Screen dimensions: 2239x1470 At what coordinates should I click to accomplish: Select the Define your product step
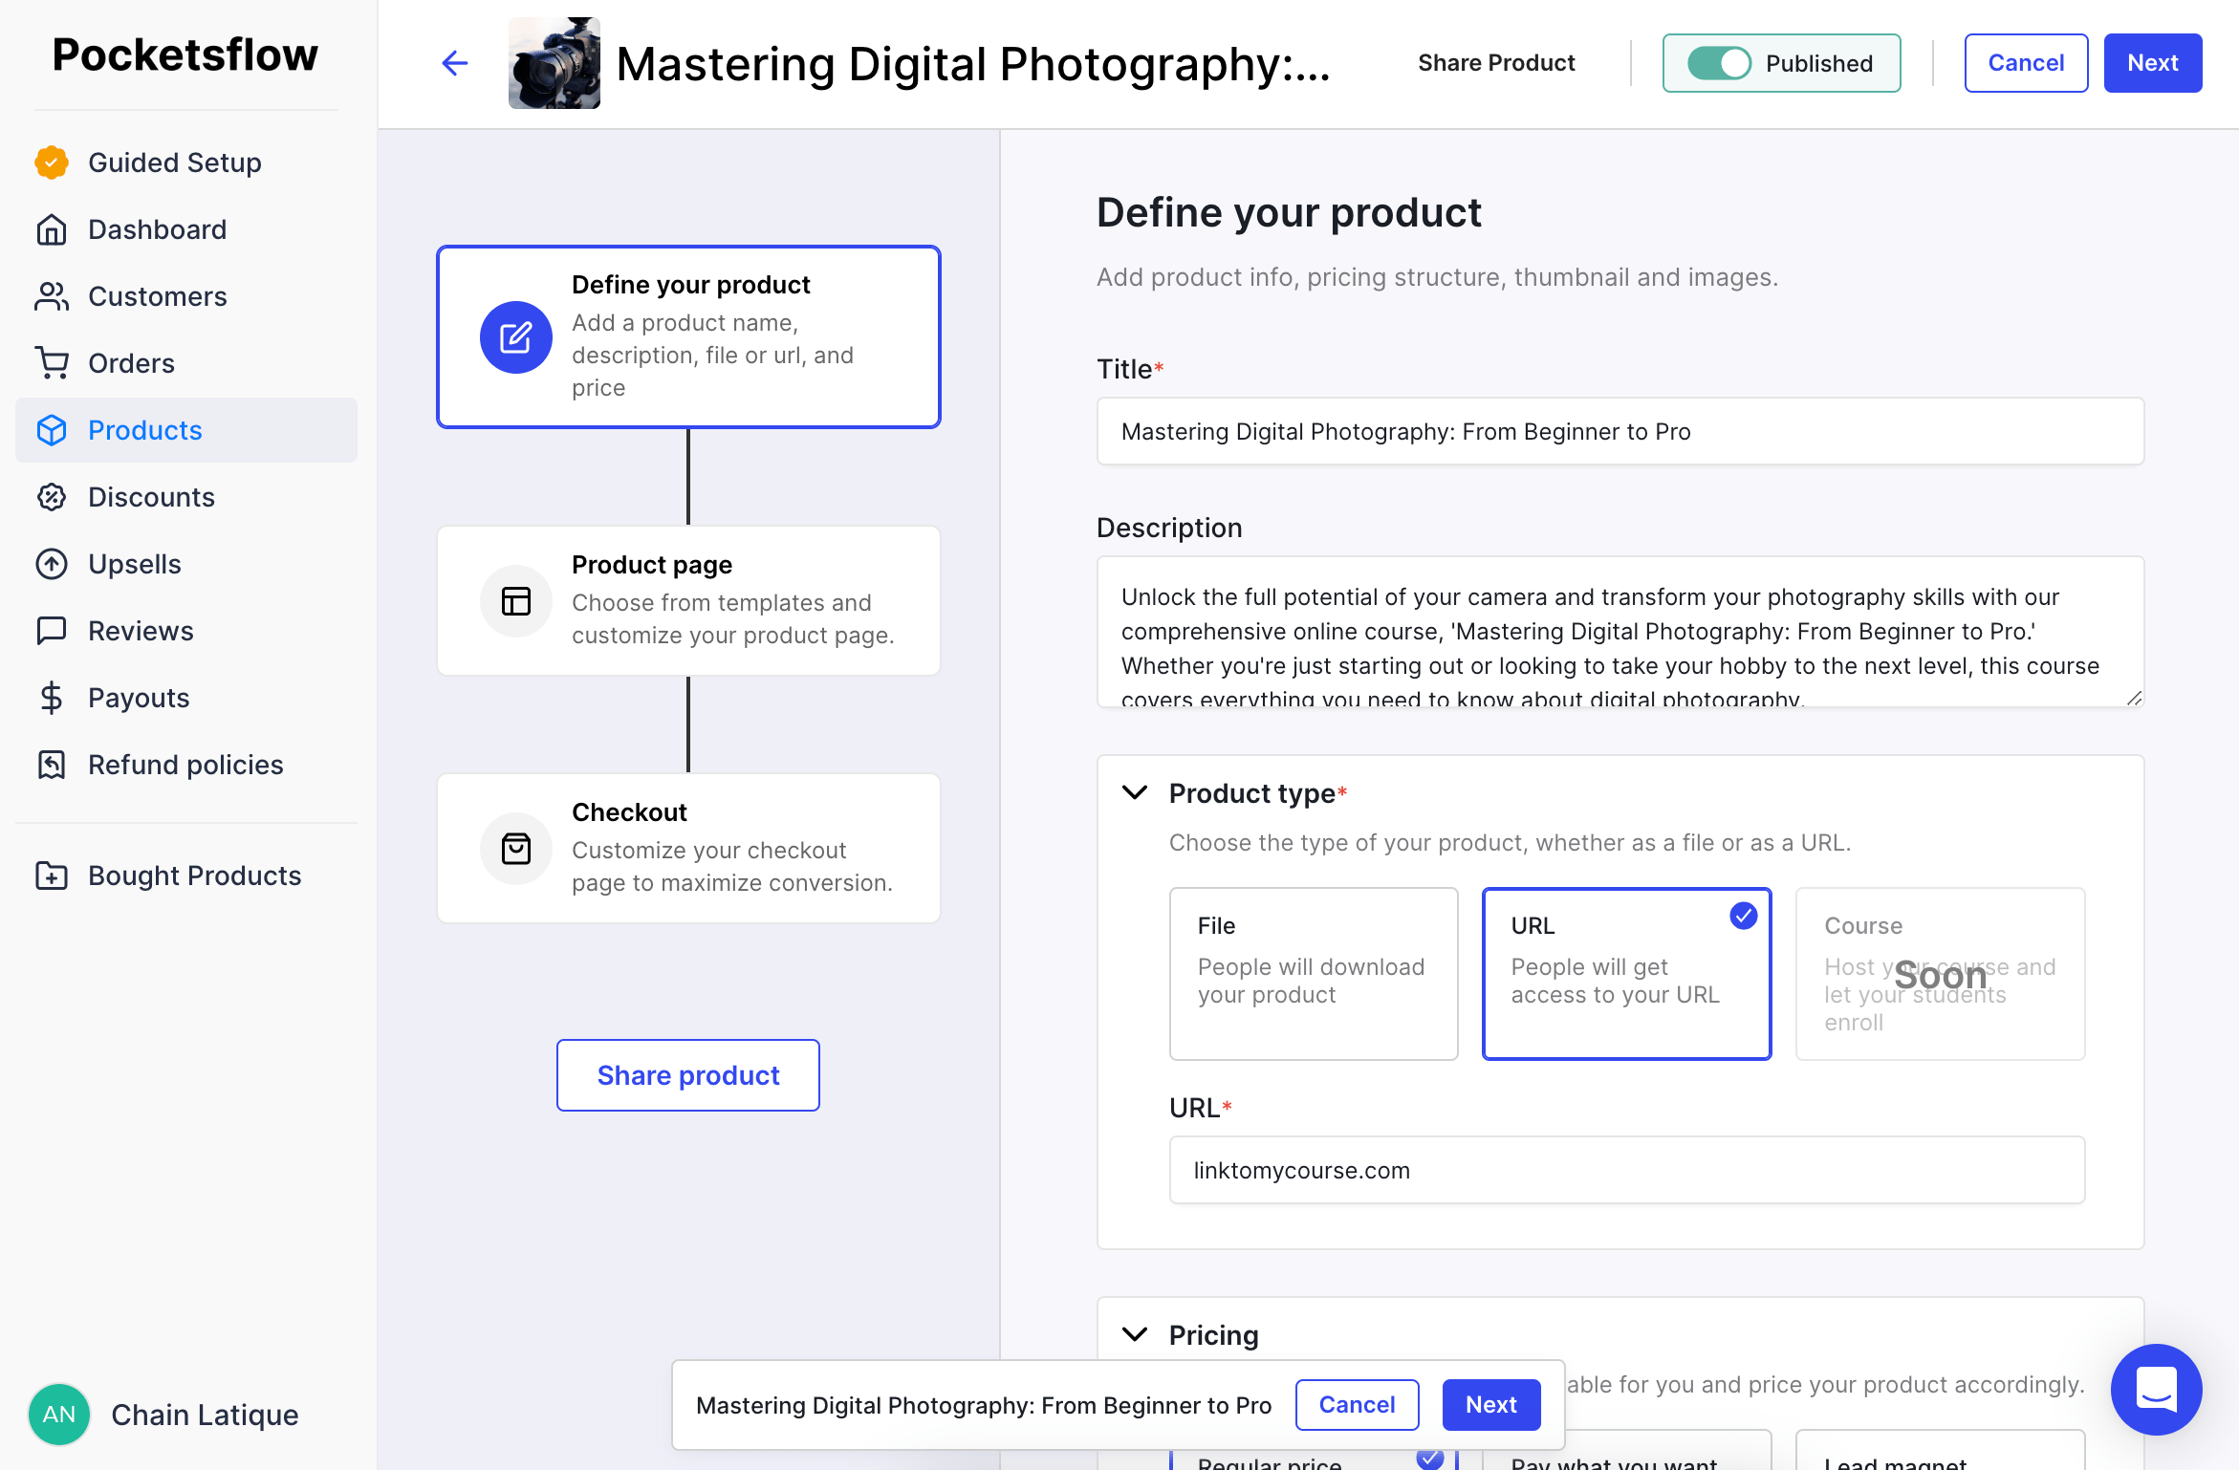point(688,337)
